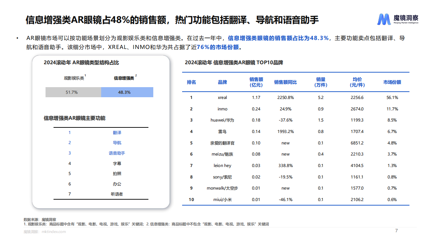This screenshot has width=431, height=242.
Task: Click inmo's sales value 0.24
Action: click(x=256, y=109)
